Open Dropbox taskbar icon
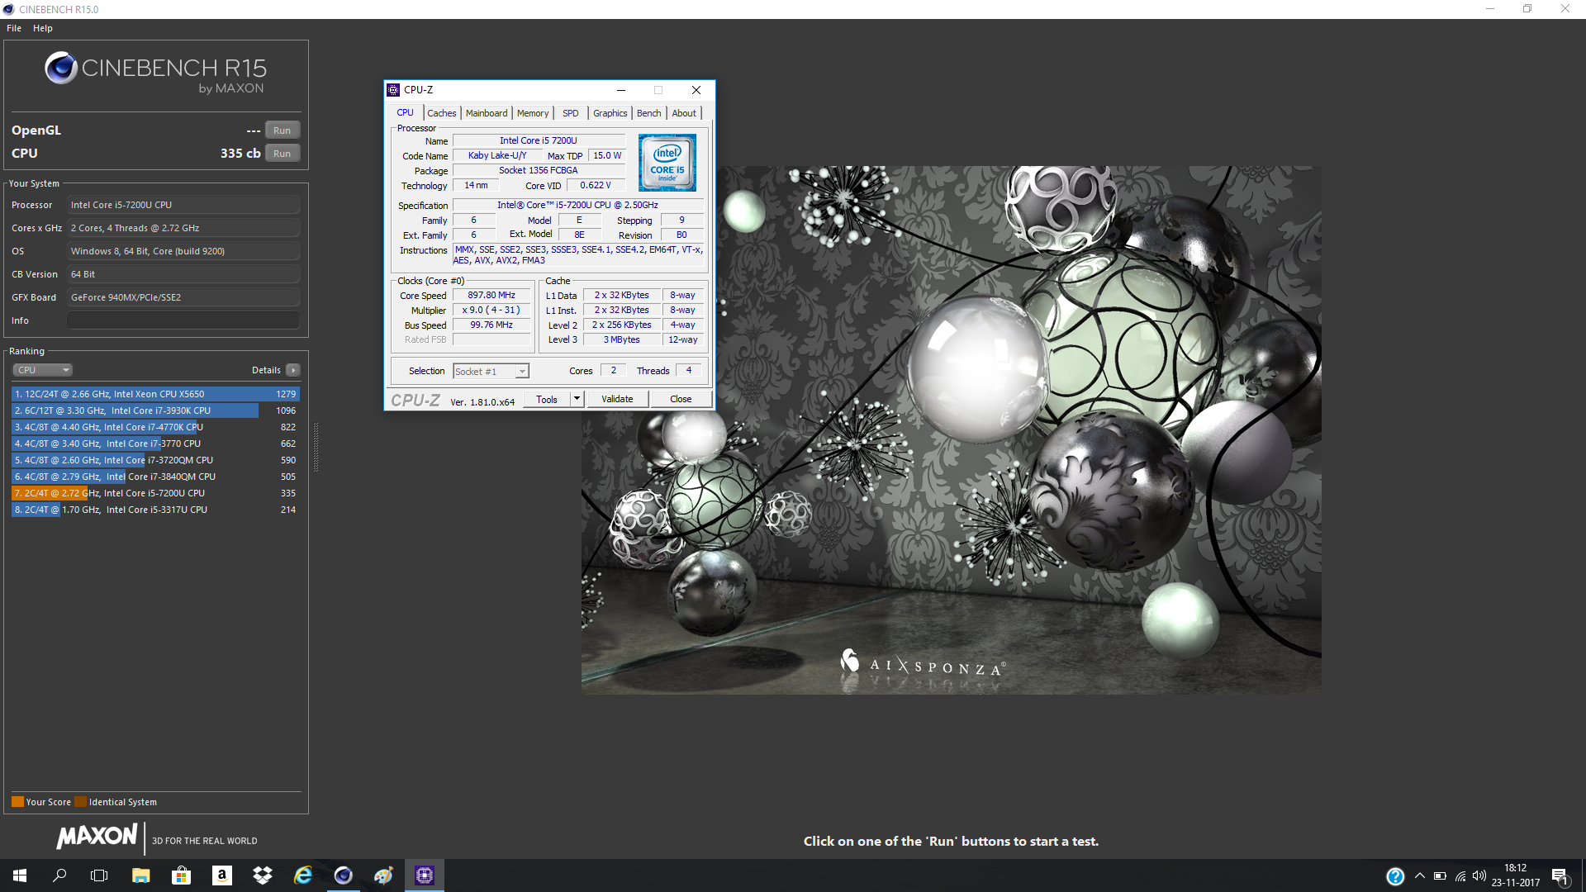Screen dimensions: 1586x892 [x=262, y=875]
